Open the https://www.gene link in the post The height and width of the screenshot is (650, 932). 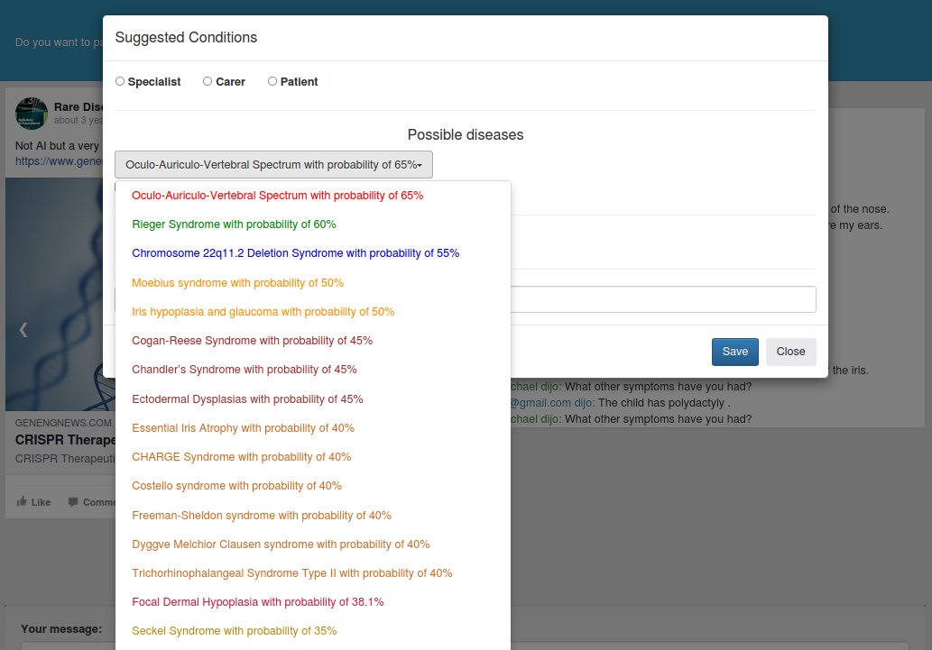coord(60,161)
